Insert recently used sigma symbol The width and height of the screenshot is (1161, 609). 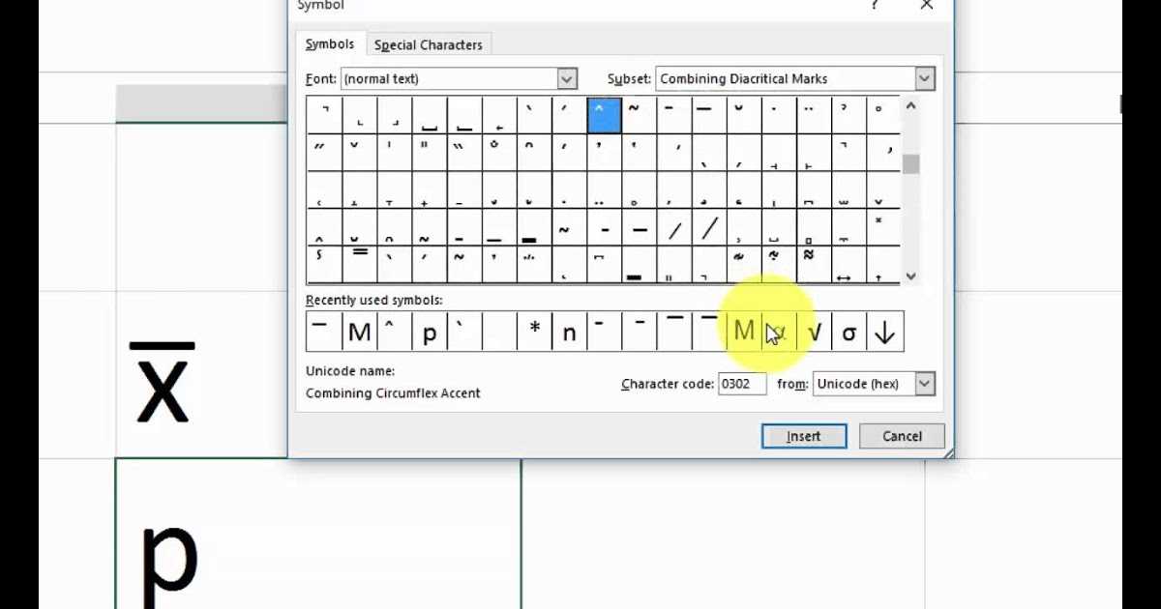[x=849, y=332]
